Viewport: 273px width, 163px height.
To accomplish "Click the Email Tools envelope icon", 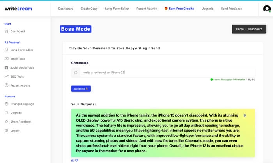I will (x=7, y=58).
